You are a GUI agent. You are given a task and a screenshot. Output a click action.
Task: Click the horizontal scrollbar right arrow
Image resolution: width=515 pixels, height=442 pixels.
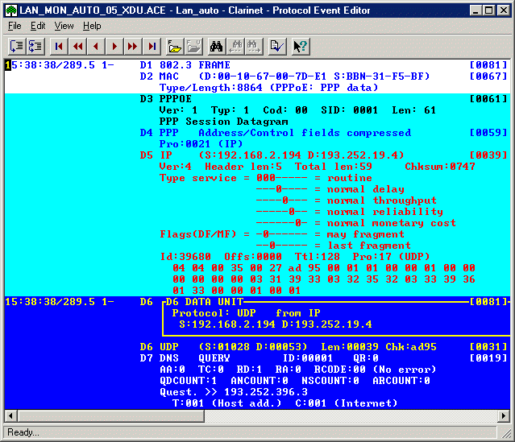coord(504,416)
